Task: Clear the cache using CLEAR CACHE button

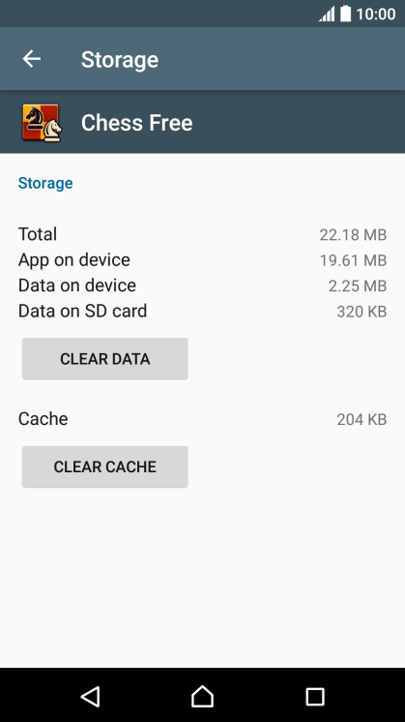Action: 104,466
